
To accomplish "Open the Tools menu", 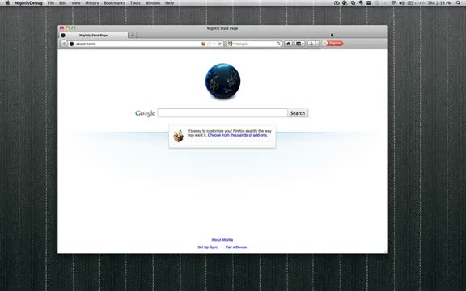I will [x=135, y=3].
